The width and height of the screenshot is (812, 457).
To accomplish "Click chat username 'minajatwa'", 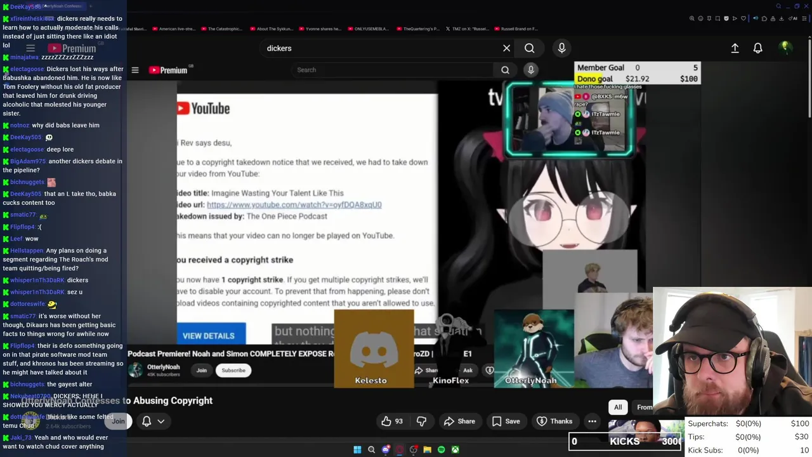I will [x=24, y=57].
